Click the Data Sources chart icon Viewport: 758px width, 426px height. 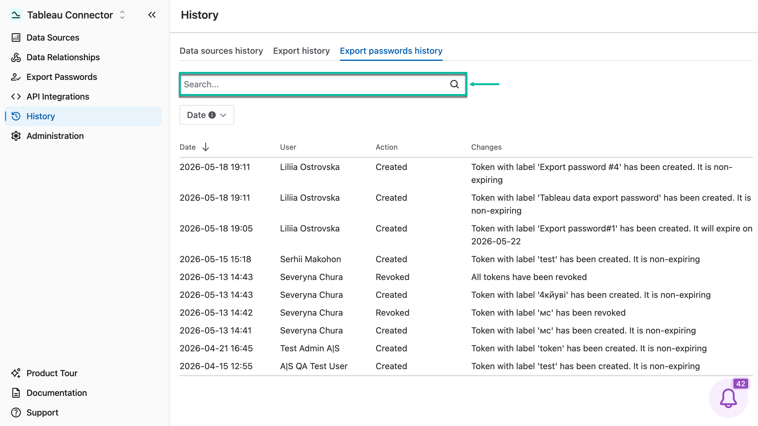[x=16, y=37]
